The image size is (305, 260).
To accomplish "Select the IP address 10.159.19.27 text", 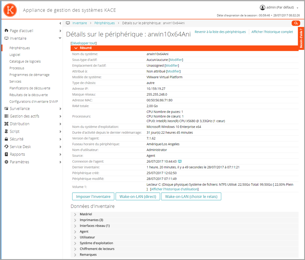I will pos(156,89).
